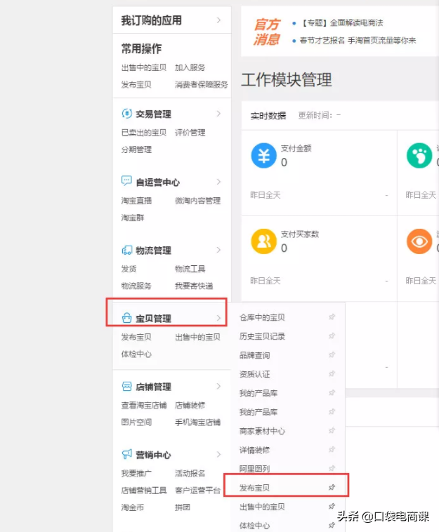The image size is (439, 532).
Task: Toggle the pin next to 商家素材中心
Action: tap(332, 431)
